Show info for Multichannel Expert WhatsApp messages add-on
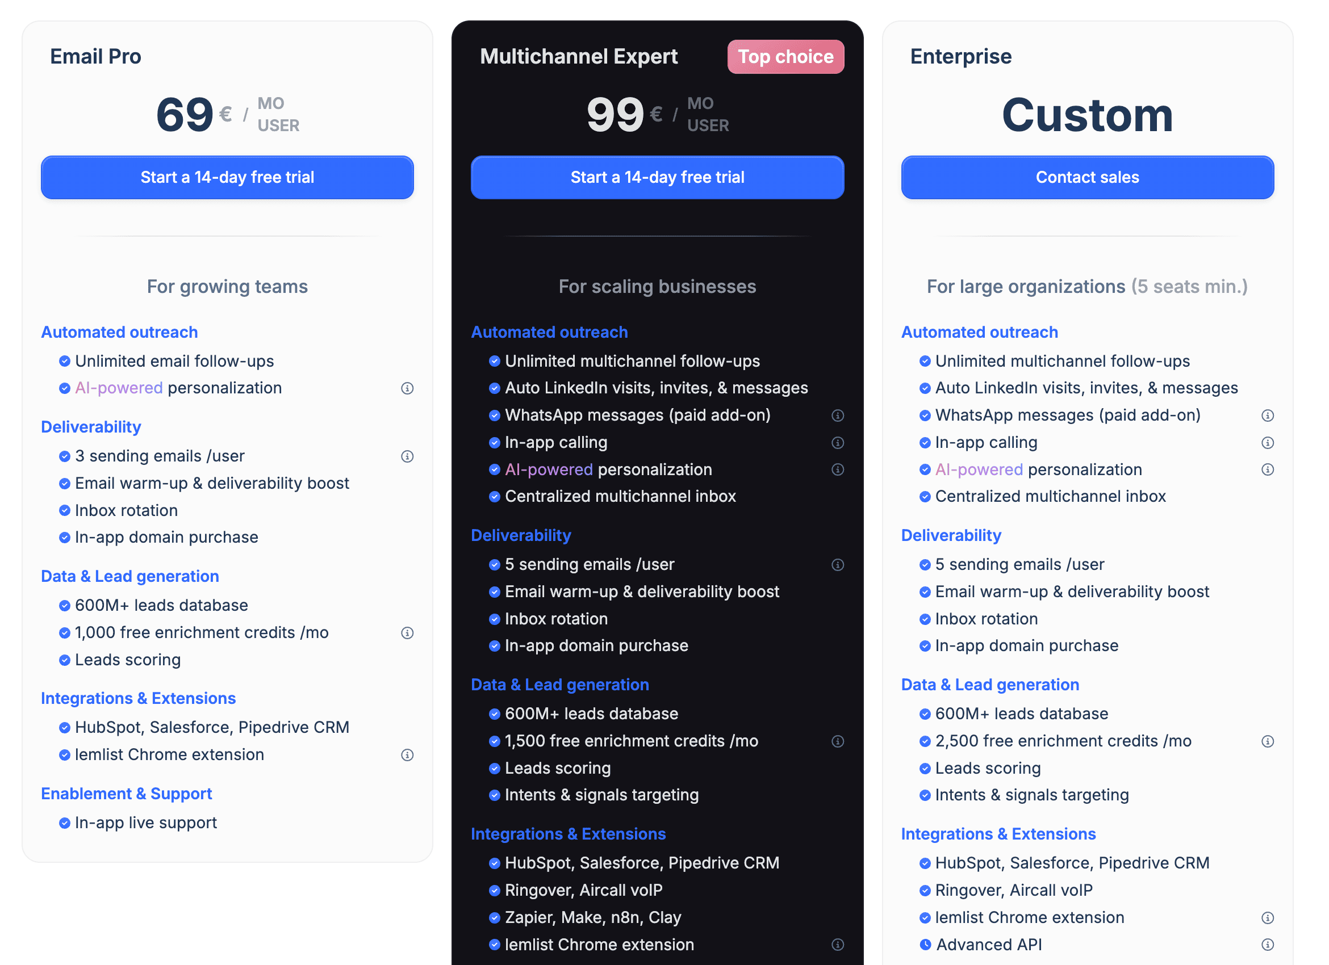The height and width of the screenshot is (965, 1329). pyautogui.click(x=838, y=415)
